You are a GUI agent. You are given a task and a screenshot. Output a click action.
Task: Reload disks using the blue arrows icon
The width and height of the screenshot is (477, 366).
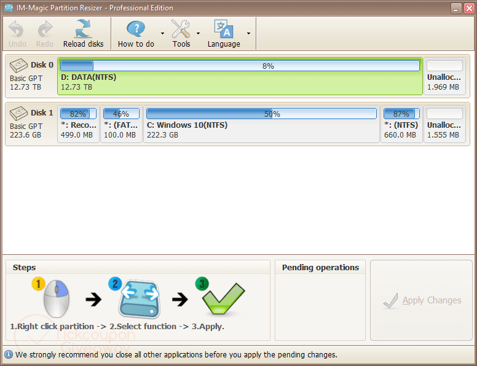pos(84,29)
